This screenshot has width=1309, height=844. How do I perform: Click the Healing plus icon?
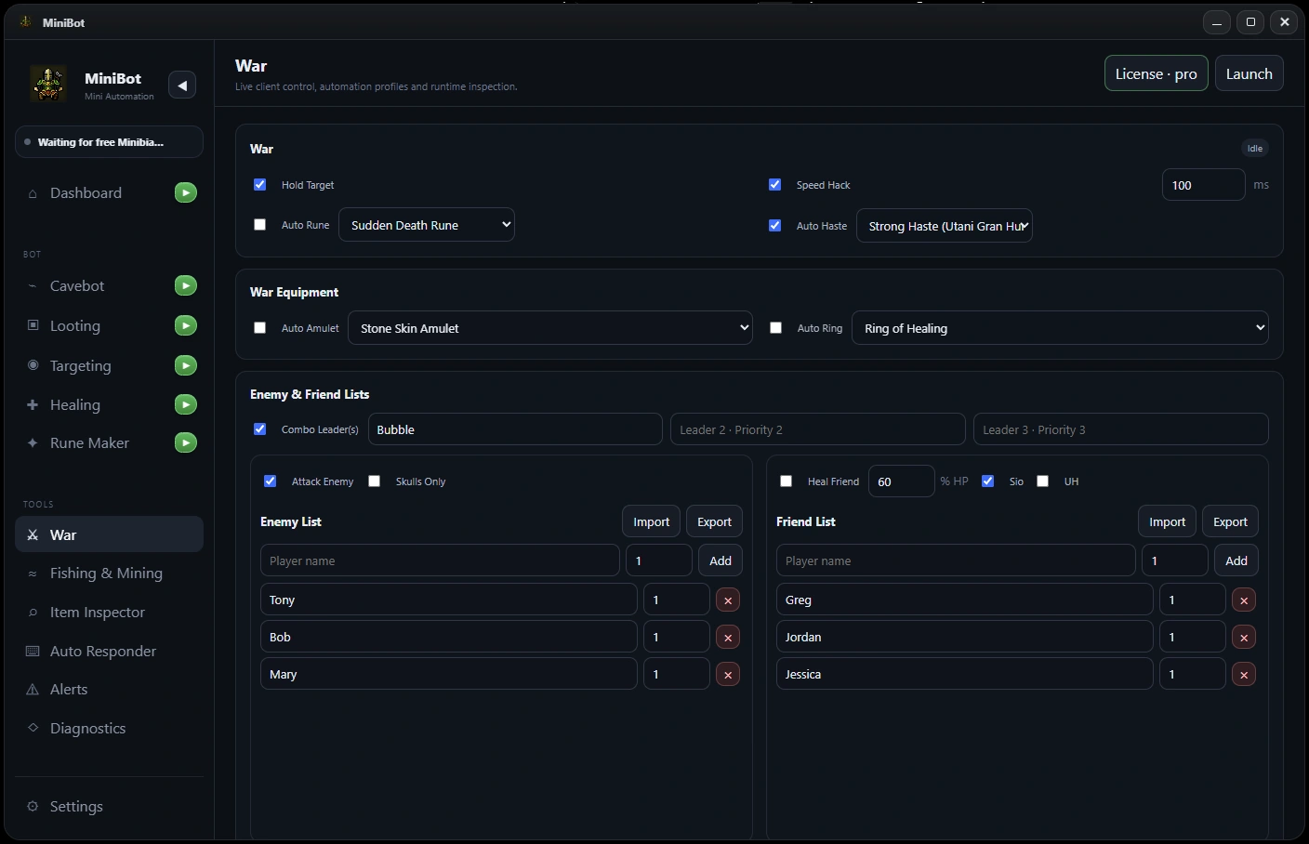pyautogui.click(x=33, y=404)
